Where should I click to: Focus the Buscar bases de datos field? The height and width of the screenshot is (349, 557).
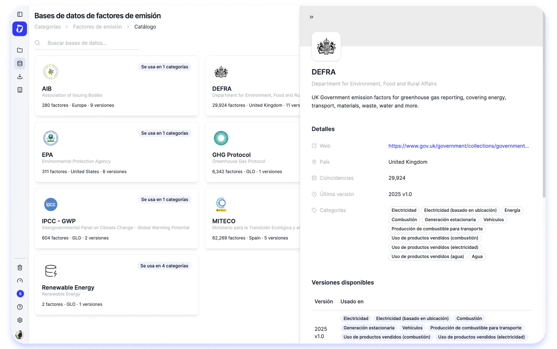coord(87,43)
